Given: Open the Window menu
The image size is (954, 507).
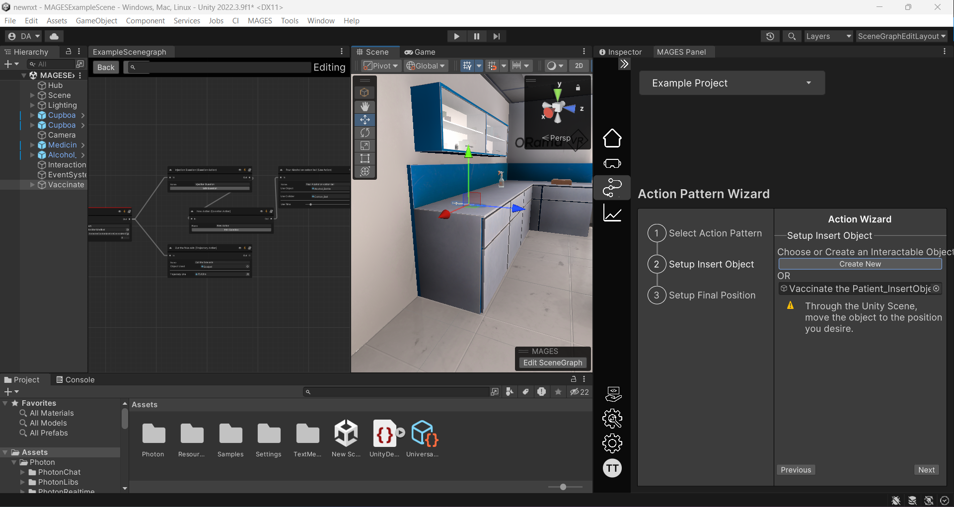Looking at the screenshot, I should pos(321,21).
